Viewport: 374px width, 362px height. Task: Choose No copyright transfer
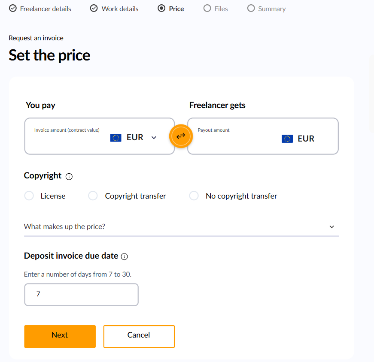(x=194, y=196)
